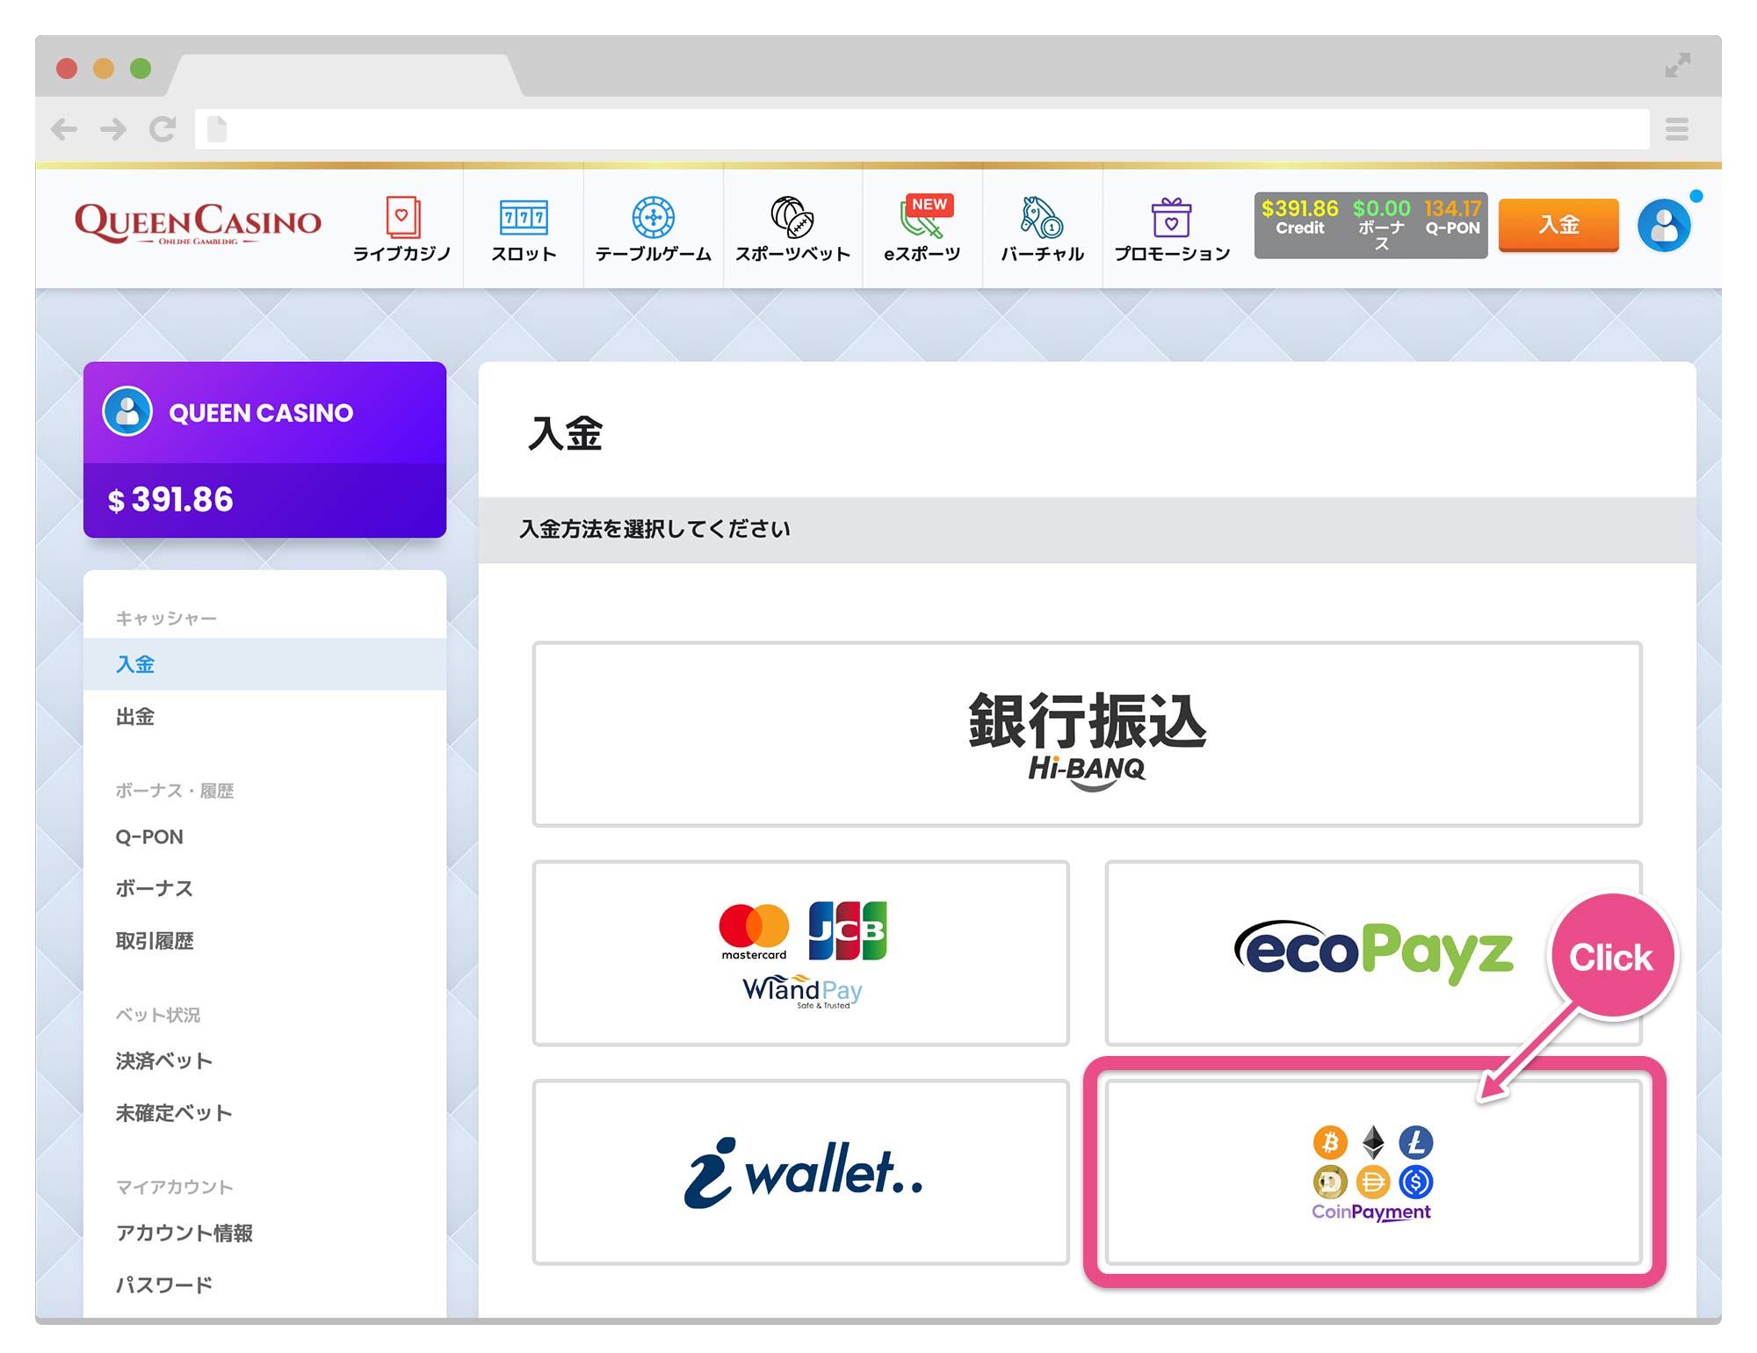The image size is (1757, 1353).
Task: Click the スロット nav label
Action: [524, 254]
